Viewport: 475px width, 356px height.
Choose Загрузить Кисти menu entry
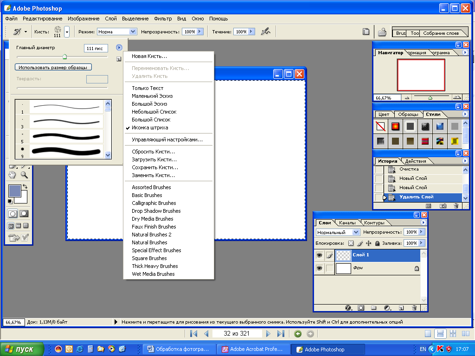pos(154,159)
